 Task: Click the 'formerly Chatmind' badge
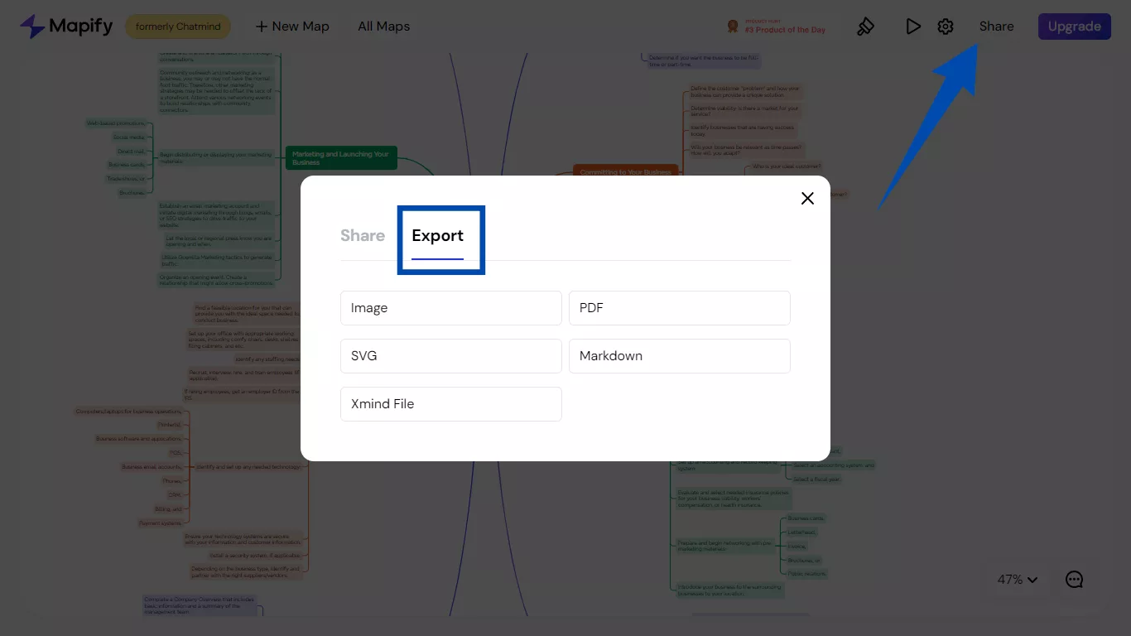pyautogui.click(x=178, y=26)
